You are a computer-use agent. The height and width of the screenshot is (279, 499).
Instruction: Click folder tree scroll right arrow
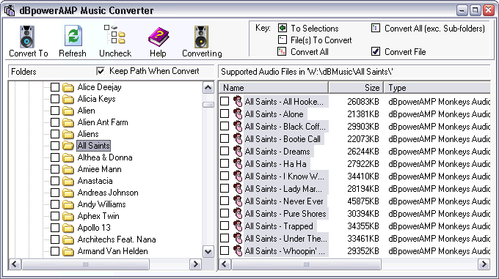coord(196,264)
